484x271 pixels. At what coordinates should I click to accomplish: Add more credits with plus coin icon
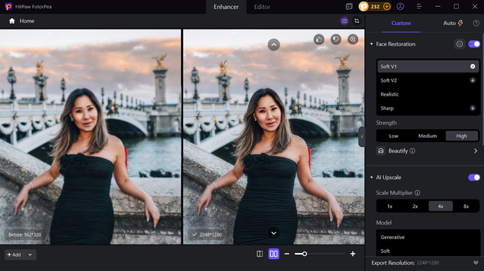click(x=386, y=7)
